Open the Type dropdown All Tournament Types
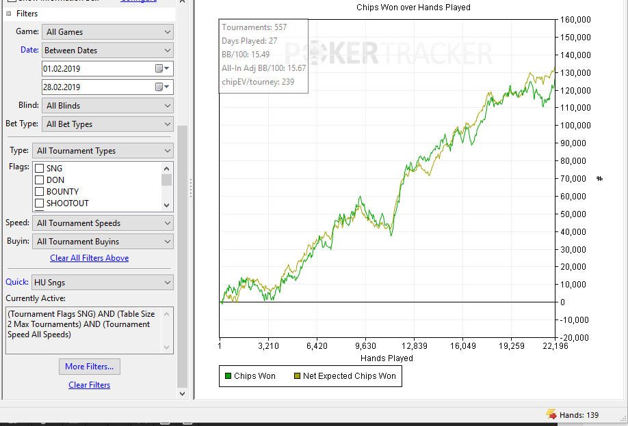This screenshot has width=628, height=426. pyautogui.click(x=103, y=151)
